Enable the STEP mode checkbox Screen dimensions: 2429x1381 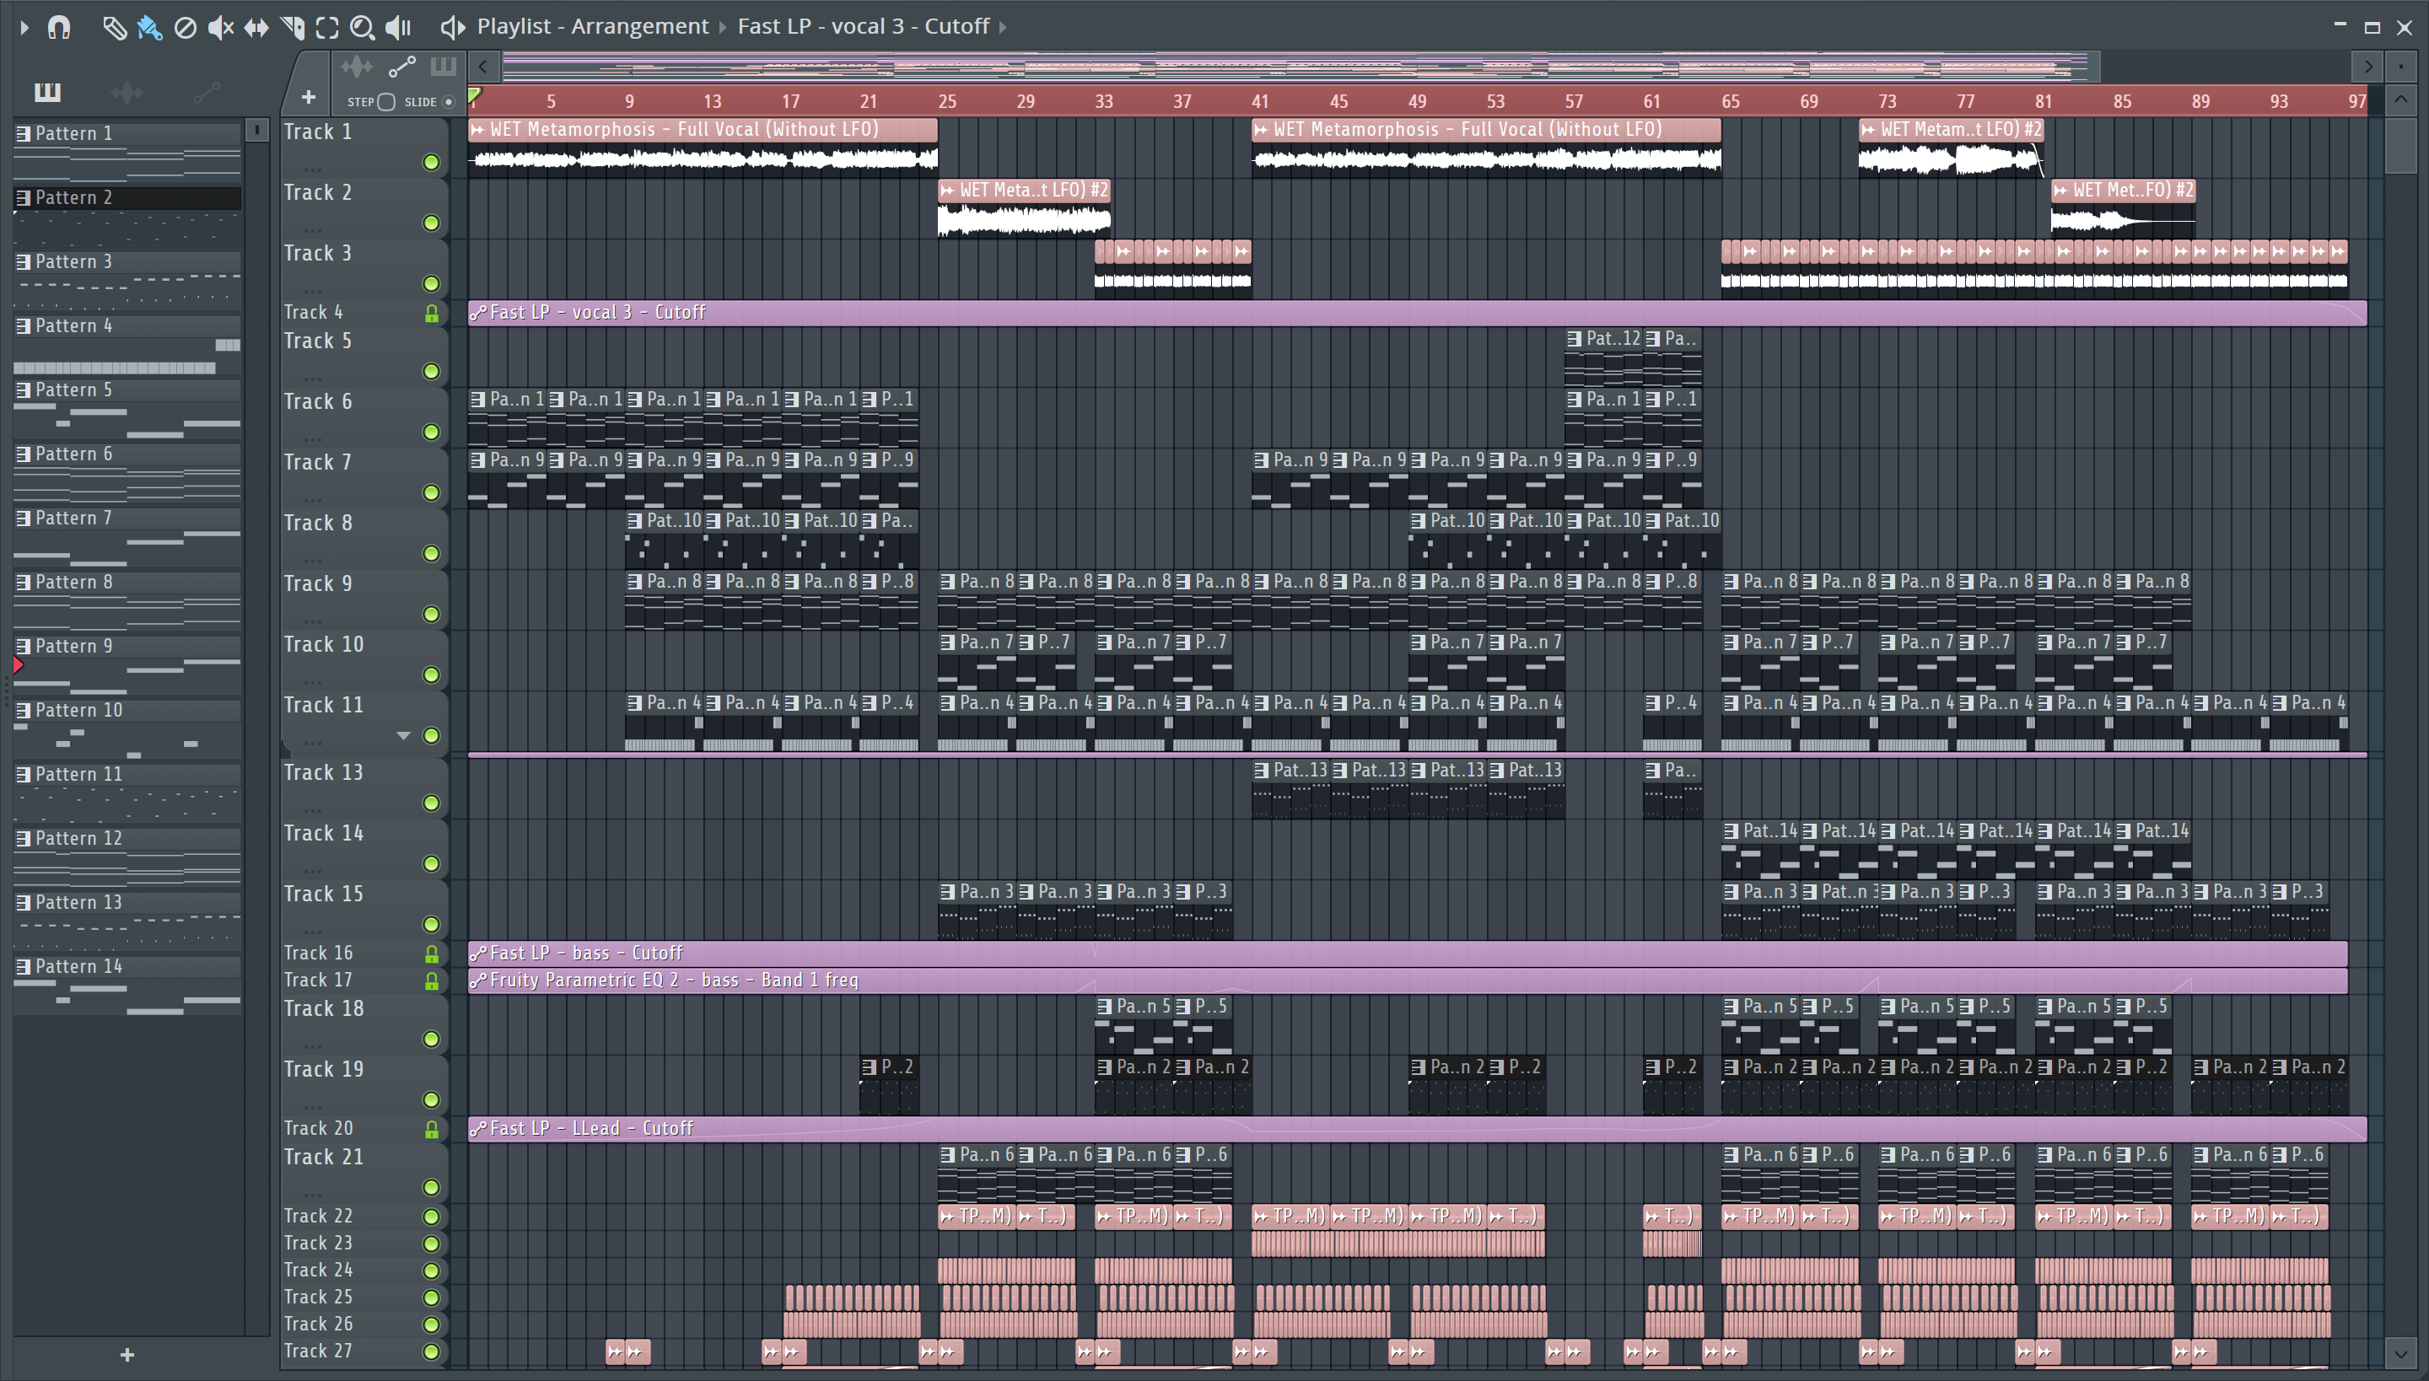click(x=386, y=101)
